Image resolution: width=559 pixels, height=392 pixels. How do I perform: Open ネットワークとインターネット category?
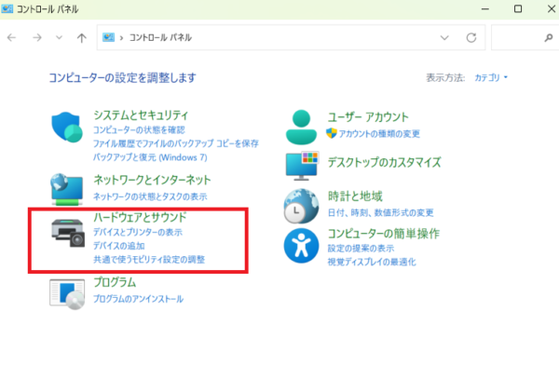coord(152,180)
